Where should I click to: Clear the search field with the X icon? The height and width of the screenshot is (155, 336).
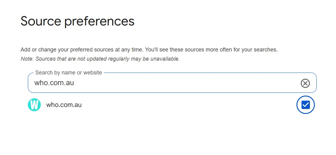point(305,83)
